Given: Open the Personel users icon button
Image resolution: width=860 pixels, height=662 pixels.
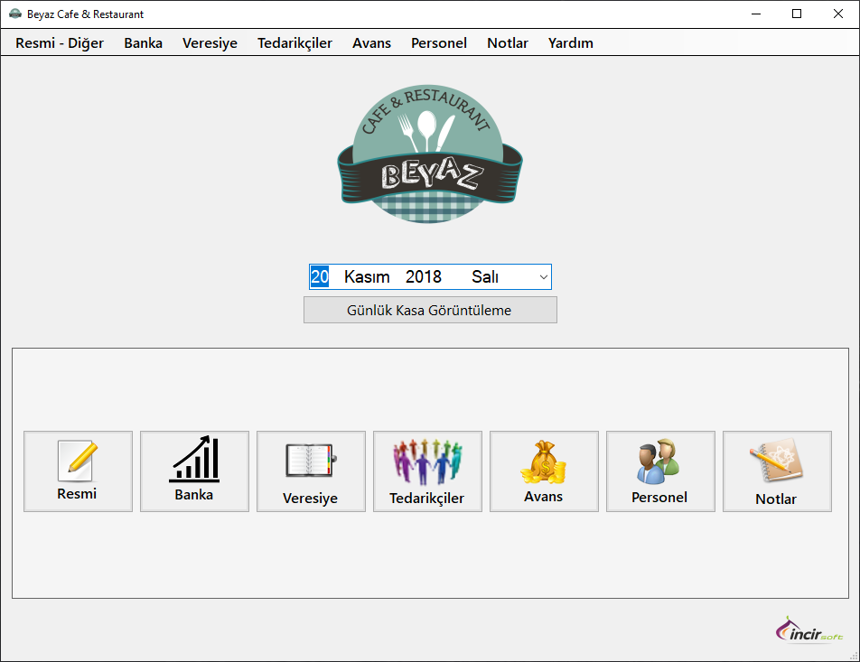Looking at the screenshot, I should point(660,471).
